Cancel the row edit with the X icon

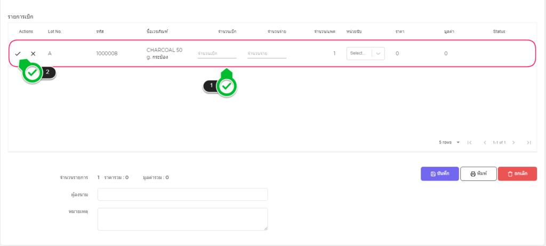pyautogui.click(x=33, y=54)
